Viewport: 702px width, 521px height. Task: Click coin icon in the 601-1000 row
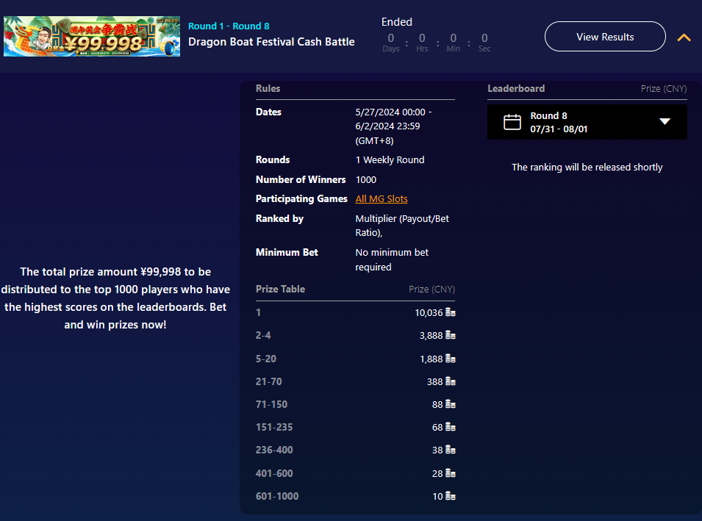451,497
